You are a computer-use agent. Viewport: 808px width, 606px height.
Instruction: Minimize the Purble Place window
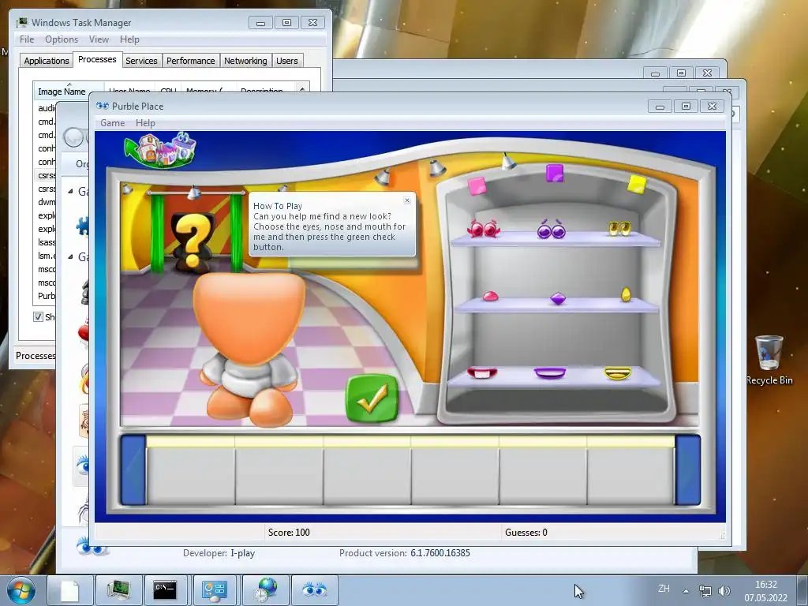(660, 107)
